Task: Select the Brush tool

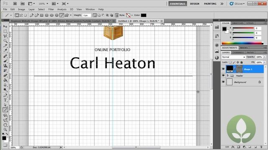Action: click(x=5, y=61)
